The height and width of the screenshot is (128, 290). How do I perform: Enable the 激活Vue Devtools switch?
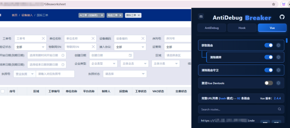click(269, 83)
